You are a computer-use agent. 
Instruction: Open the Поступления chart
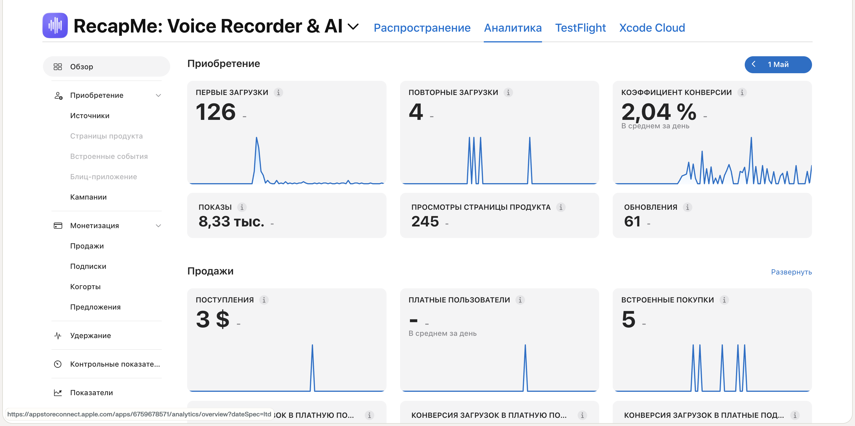pos(286,367)
